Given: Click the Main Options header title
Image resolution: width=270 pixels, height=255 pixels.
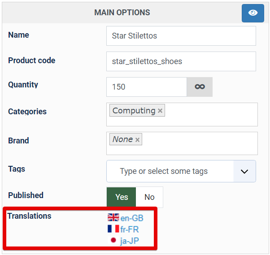Looking at the screenshot, I should click(122, 13).
